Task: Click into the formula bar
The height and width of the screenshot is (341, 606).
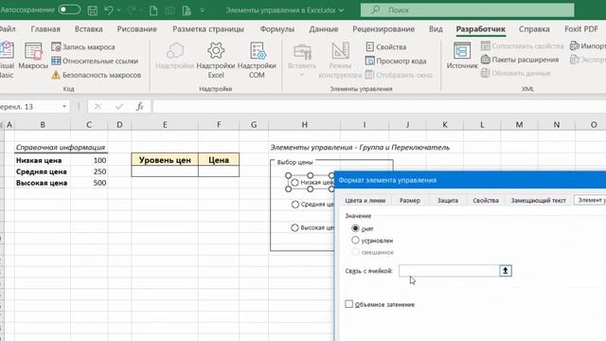Action: coord(379,106)
